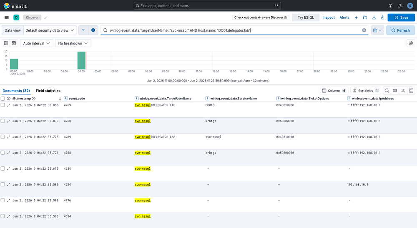Screen dimensions: 417x228
Task: Click Try ES|QL button
Action: coord(306,17)
